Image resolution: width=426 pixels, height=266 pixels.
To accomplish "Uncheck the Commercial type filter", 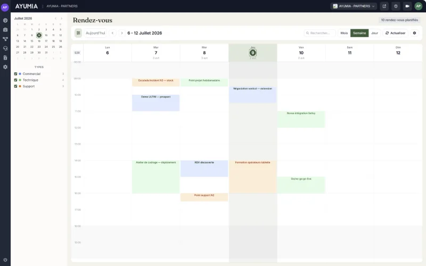I will point(15,74).
